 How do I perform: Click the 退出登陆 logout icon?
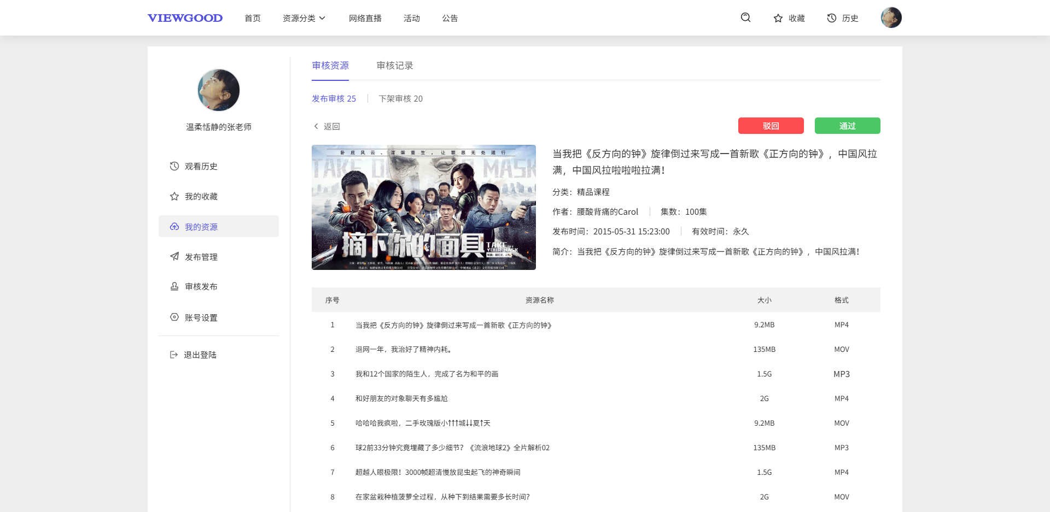174,355
